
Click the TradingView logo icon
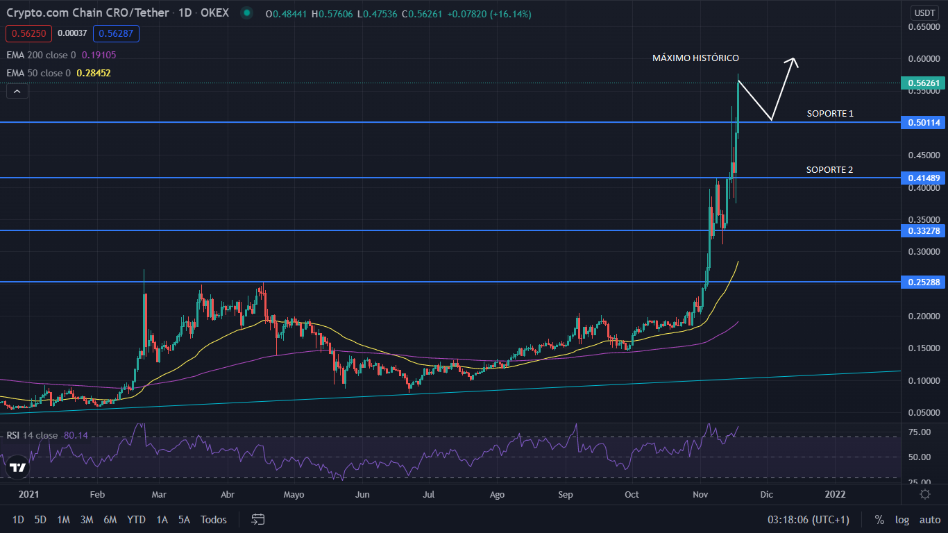(x=18, y=467)
